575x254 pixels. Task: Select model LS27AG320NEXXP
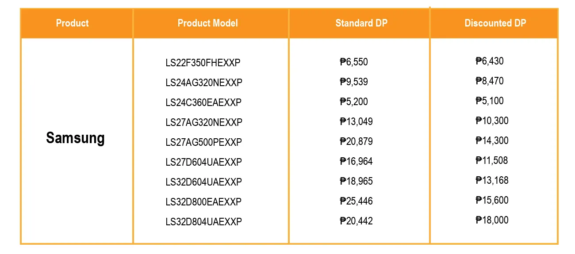point(204,122)
